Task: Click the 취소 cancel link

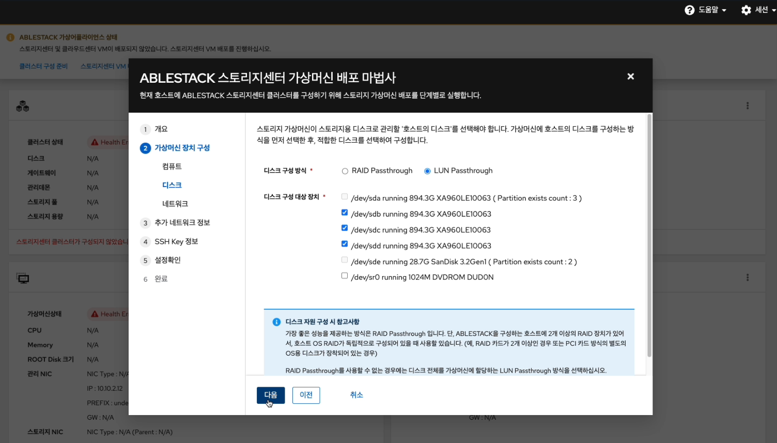Action: click(356, 395)
